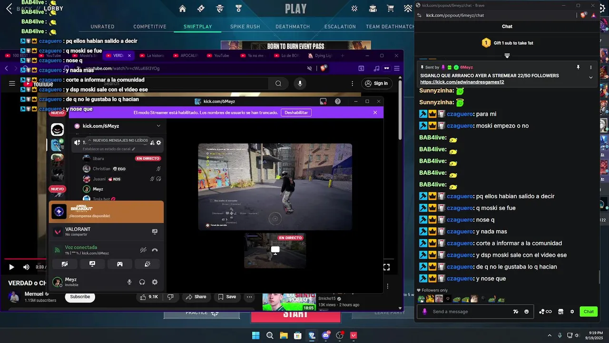Open the Kick shop icon in chat
This screenshot has width=609, height=343.
pos(560,312)
